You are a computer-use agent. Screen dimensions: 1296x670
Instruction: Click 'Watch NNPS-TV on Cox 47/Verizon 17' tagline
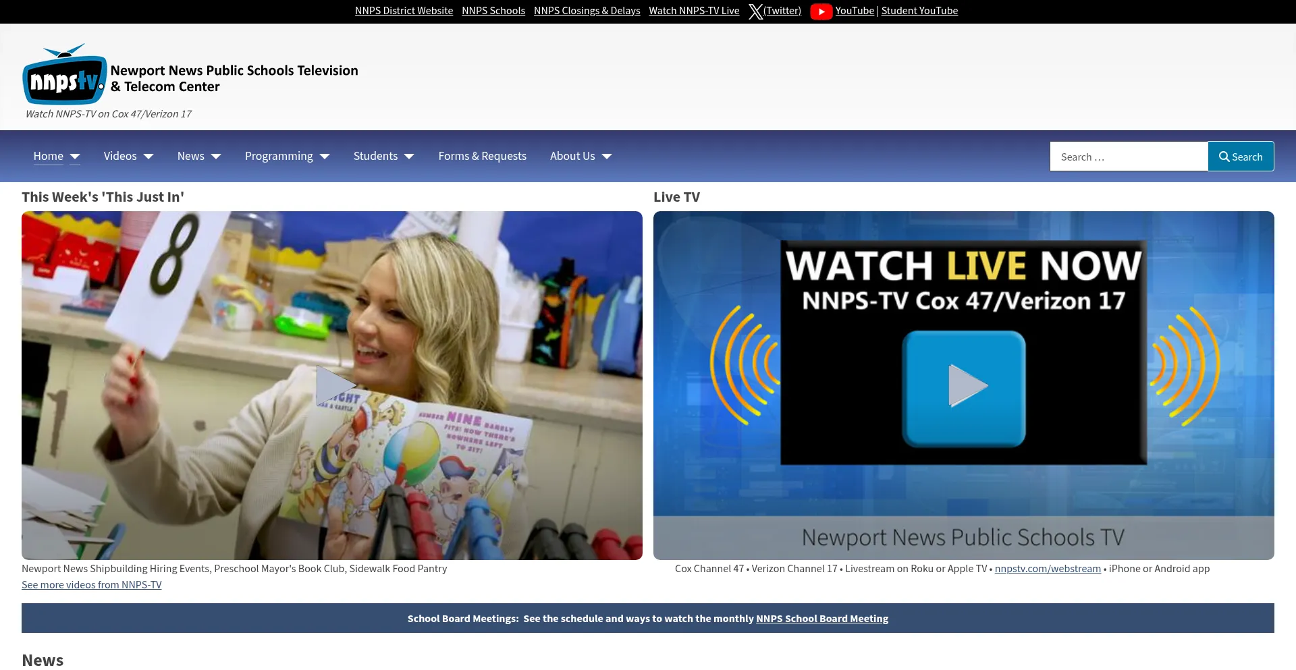point(109,114)
